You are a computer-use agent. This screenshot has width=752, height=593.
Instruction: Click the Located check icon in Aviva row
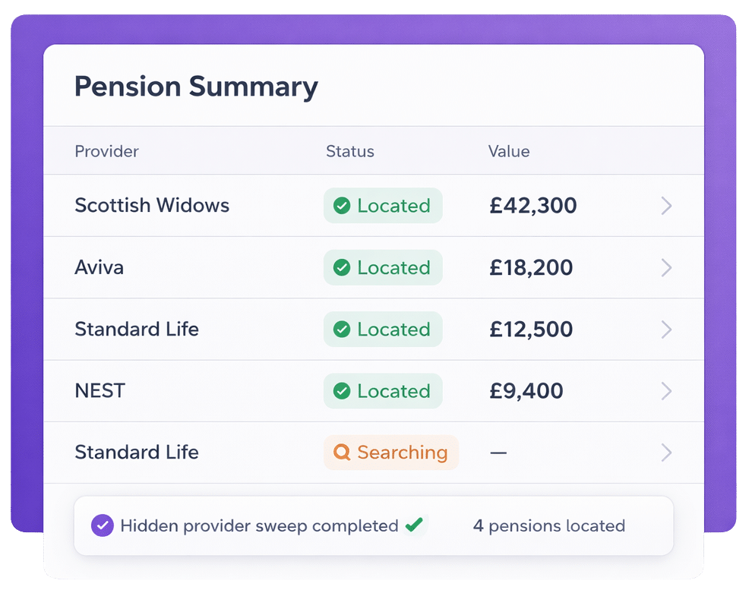pyautogui.click(x=342, y=267)
